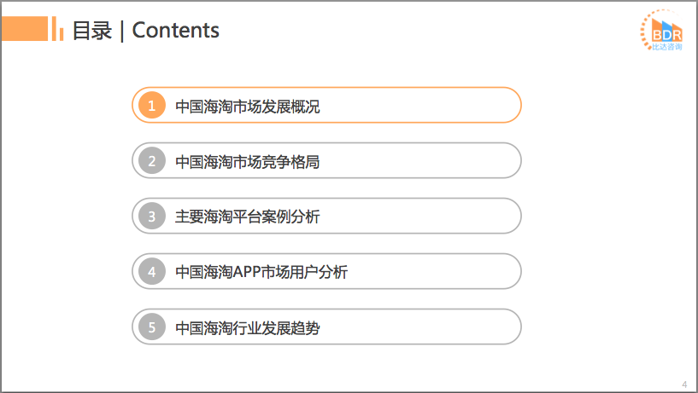Screen dimensions: 698x393
Task: Open section 中国海淘市场竞争格局
Action: [x=247, y=161]
